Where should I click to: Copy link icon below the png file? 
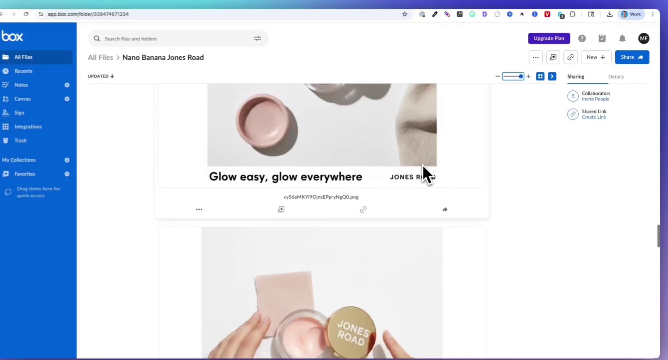(x=363, y=209)
